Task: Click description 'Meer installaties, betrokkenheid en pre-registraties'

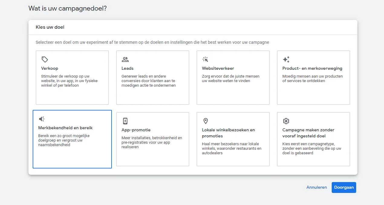Action: (x=152, y=143)
